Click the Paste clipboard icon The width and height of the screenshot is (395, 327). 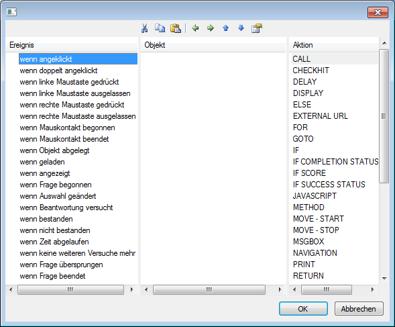coord(176,28)
